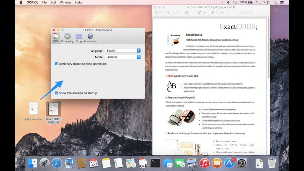Screen dimensions: 304x171
Task: Click the Preview window title Scan-0011-OCR.pdf
Action: [213, 7]
